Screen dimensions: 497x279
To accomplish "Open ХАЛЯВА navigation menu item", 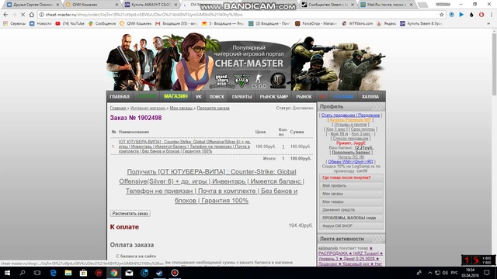I will tap(370, 96).
